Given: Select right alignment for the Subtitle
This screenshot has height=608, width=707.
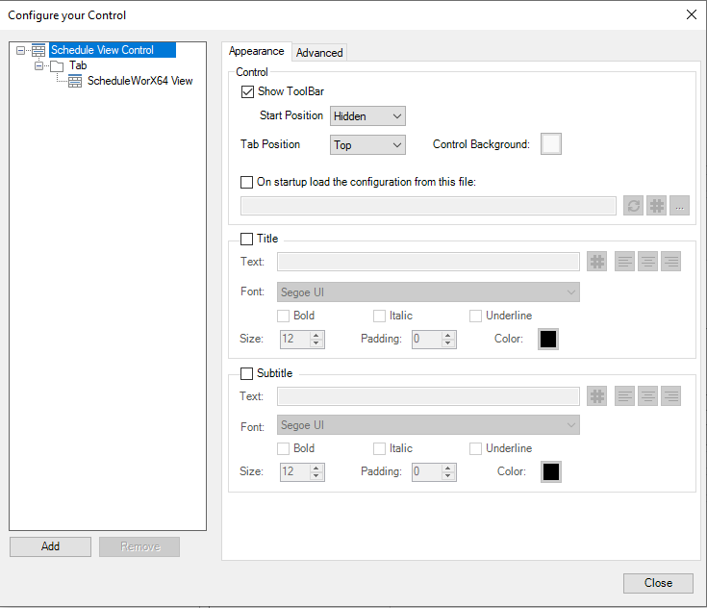Looking at the screenshot, I should point(670,395).
